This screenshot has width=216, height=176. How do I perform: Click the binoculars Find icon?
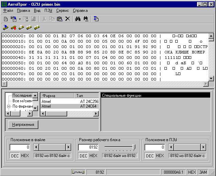tap(78, 19)
